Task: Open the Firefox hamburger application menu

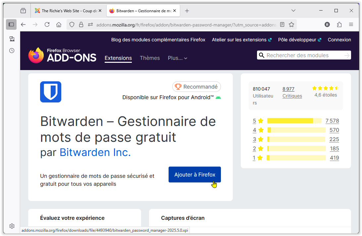Action: tap(351, 24)
